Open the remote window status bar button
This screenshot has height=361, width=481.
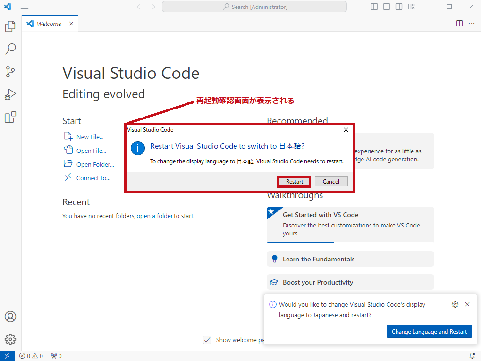pos(8,356)
